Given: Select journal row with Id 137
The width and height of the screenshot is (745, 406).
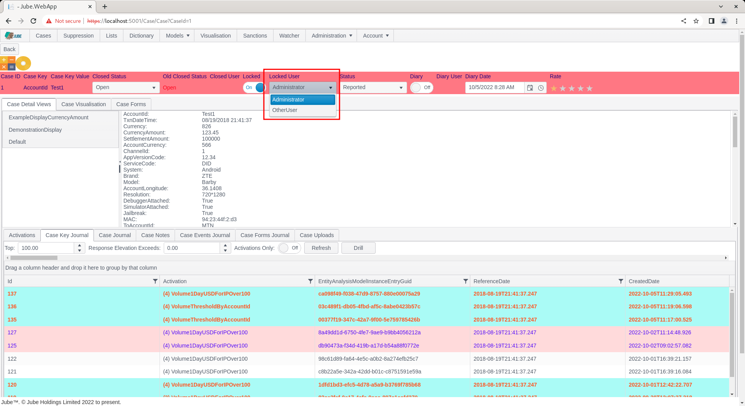Looking at the screenshot, I should click(x=367, y=294).
